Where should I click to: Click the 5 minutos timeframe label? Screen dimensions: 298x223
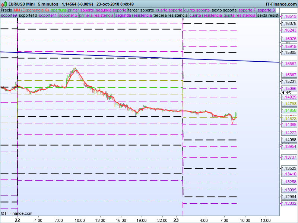click(x=48, y=4)
